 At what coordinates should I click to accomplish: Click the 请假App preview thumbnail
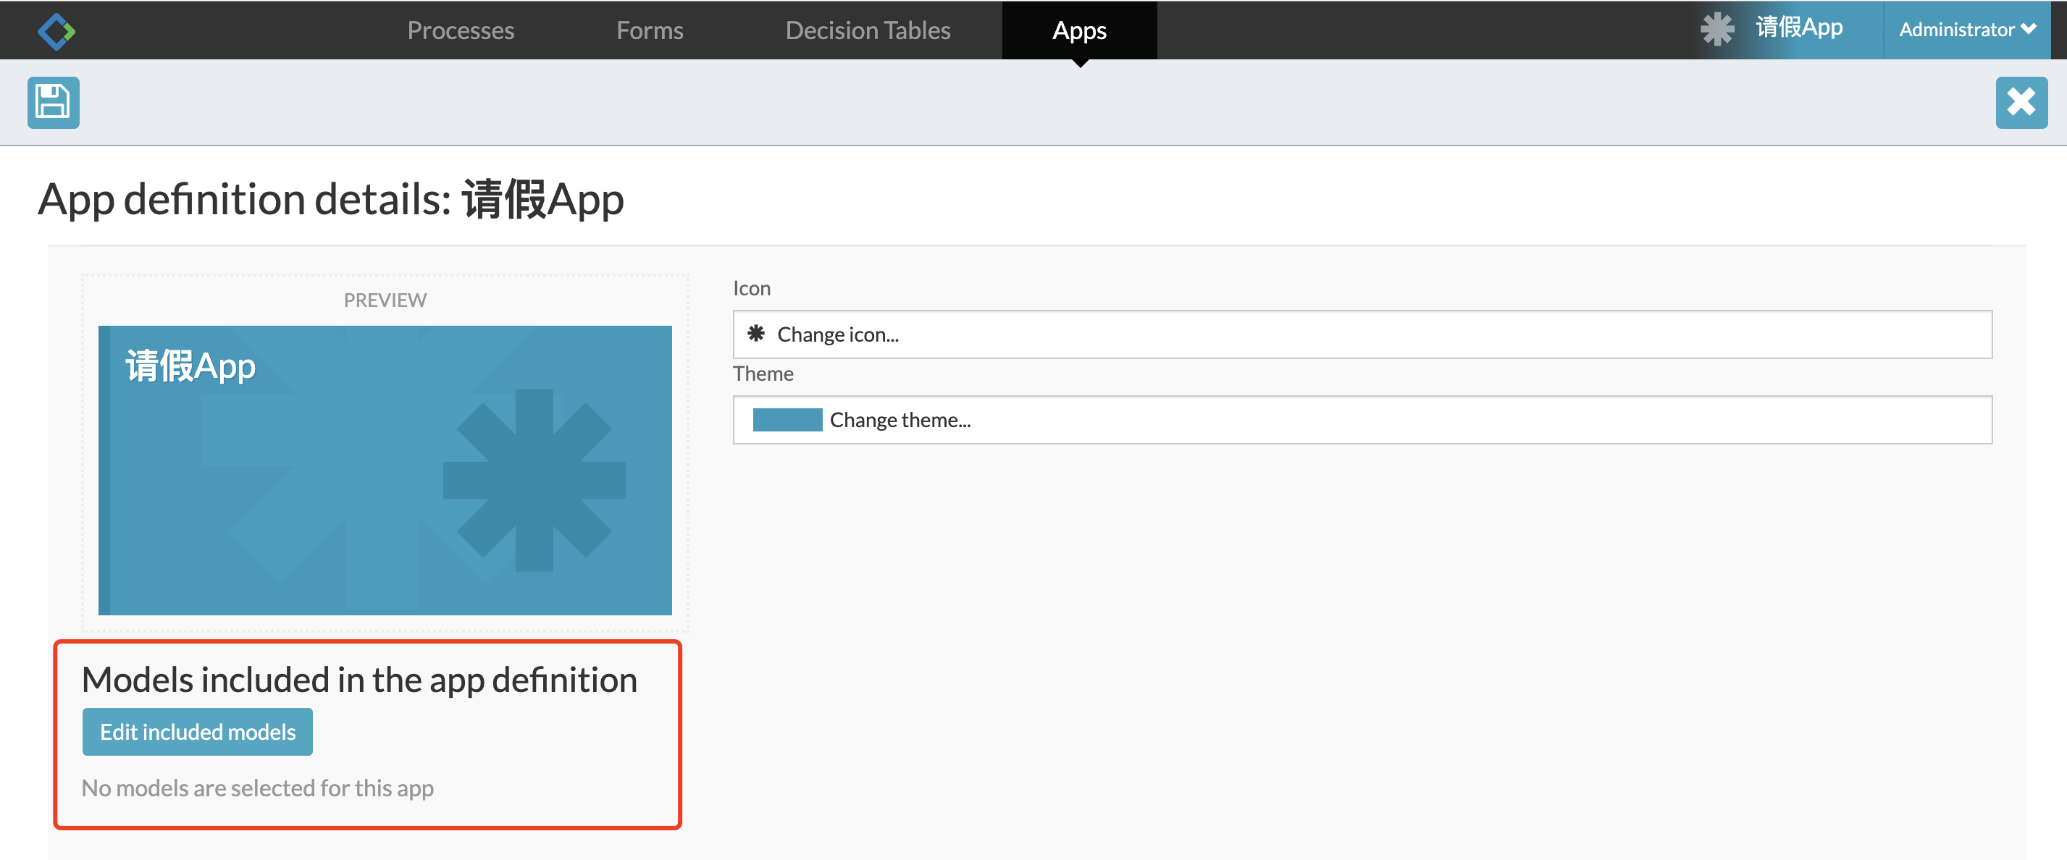point(385,472)
